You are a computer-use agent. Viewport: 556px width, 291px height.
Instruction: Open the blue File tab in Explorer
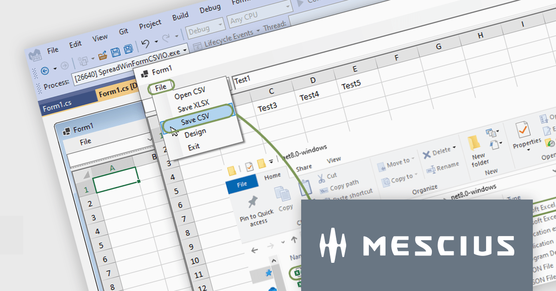point(242,183)
